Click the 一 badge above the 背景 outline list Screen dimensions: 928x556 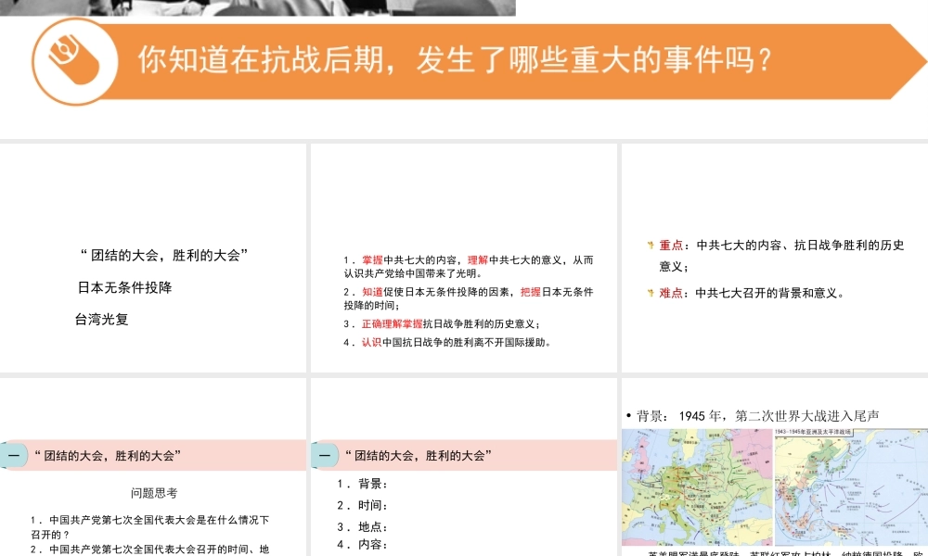point(325,455)
